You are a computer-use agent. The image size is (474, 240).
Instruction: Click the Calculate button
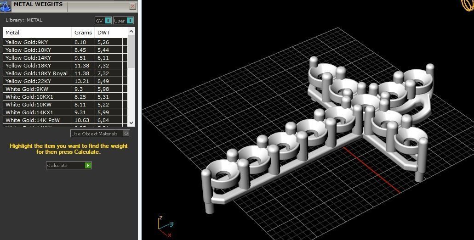point(69,166)
